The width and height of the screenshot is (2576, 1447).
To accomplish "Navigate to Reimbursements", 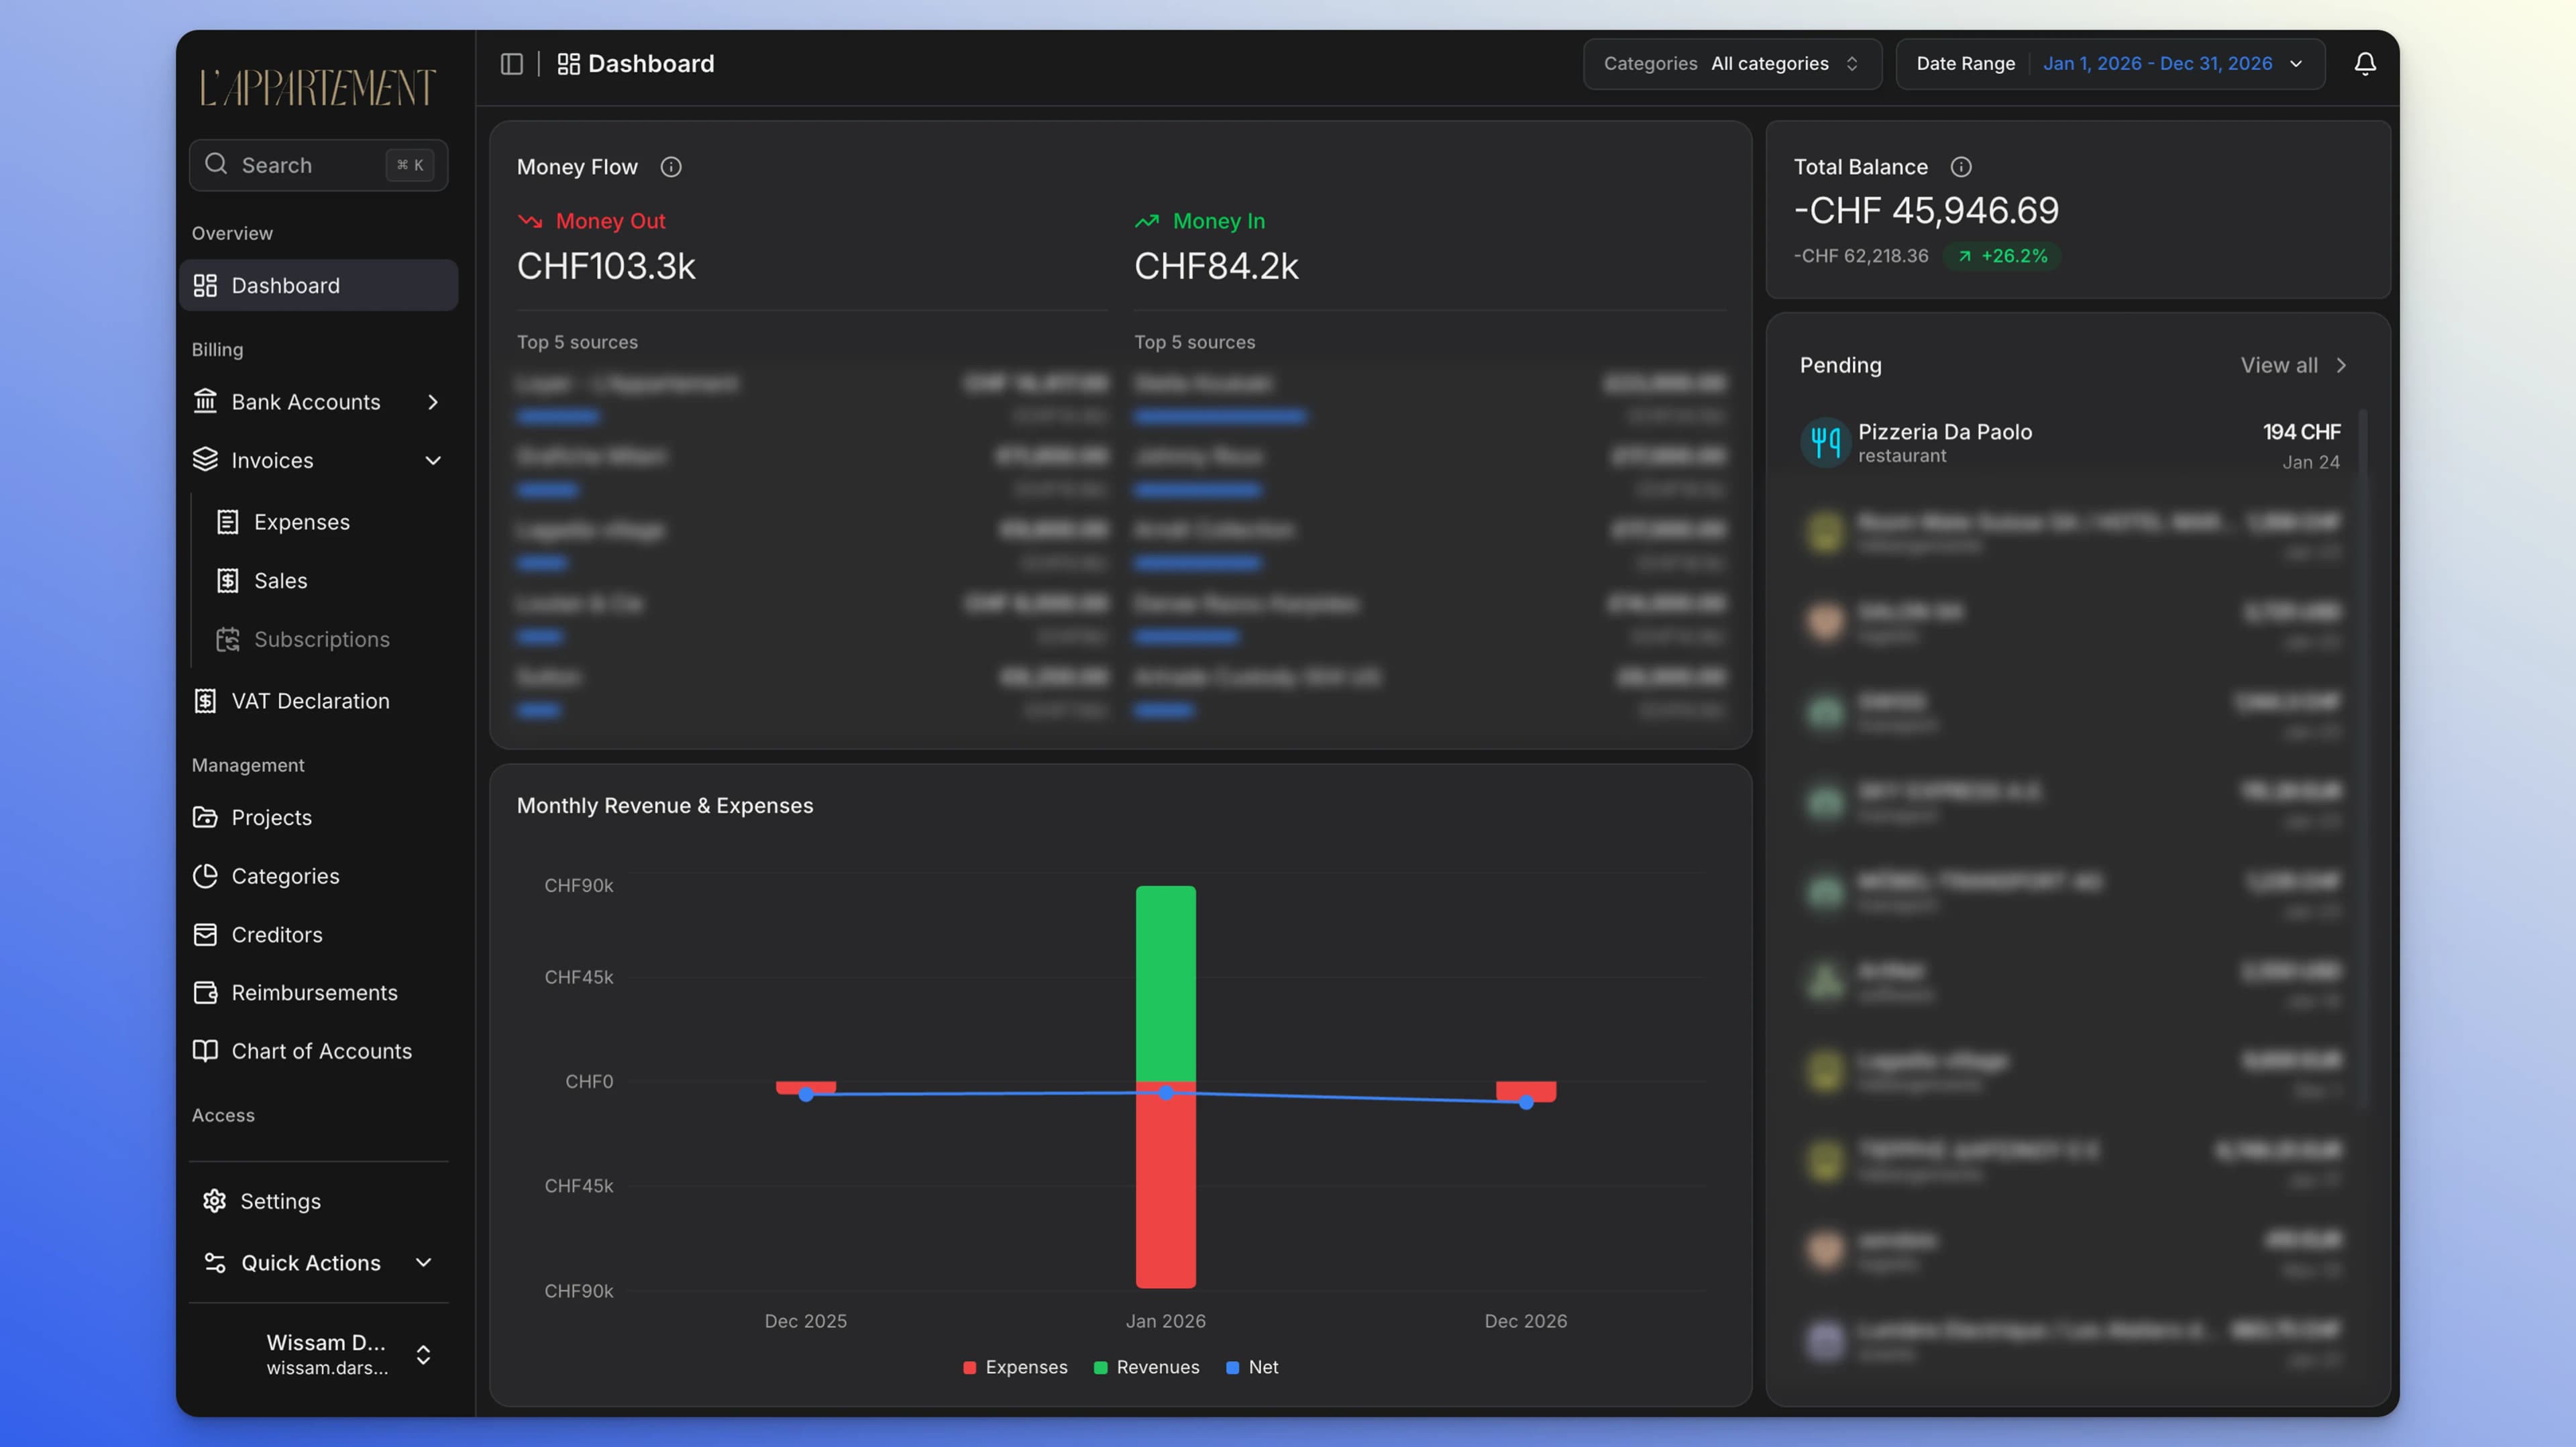I will (314, 993).
